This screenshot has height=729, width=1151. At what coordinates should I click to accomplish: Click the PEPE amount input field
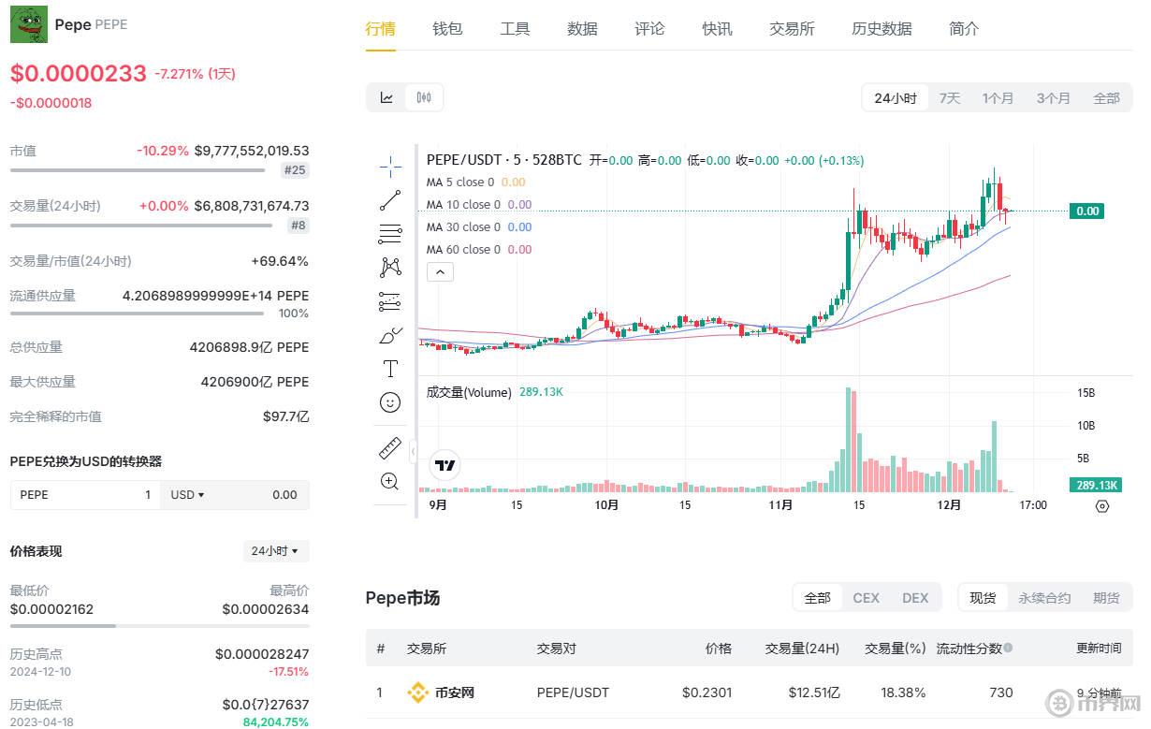(x=85, y=495)
